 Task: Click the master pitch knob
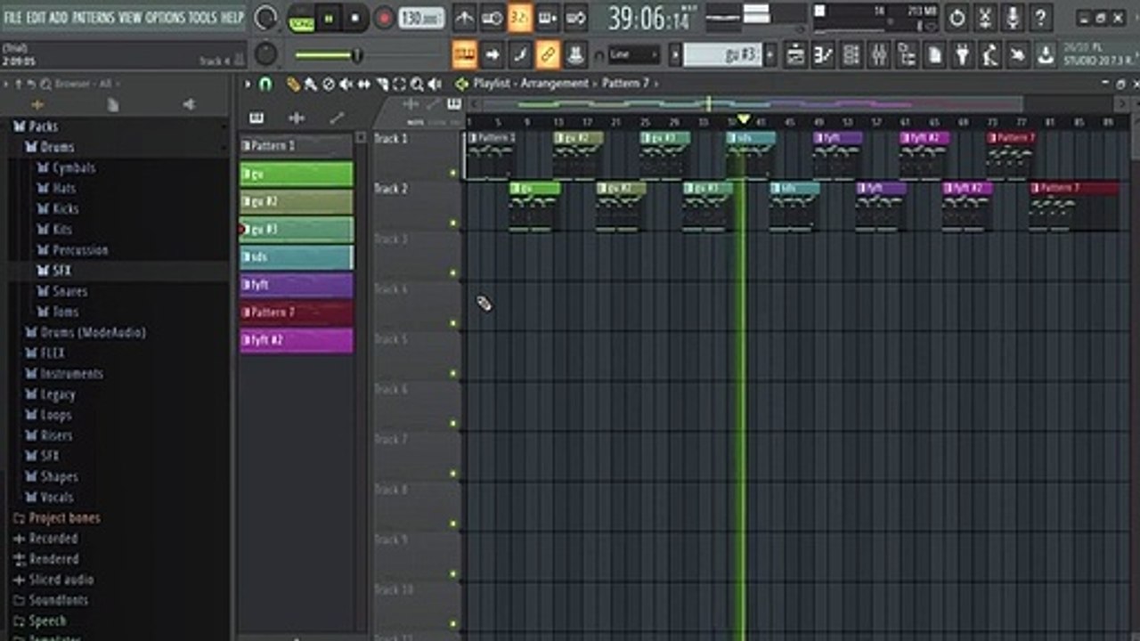coord(265,54)
